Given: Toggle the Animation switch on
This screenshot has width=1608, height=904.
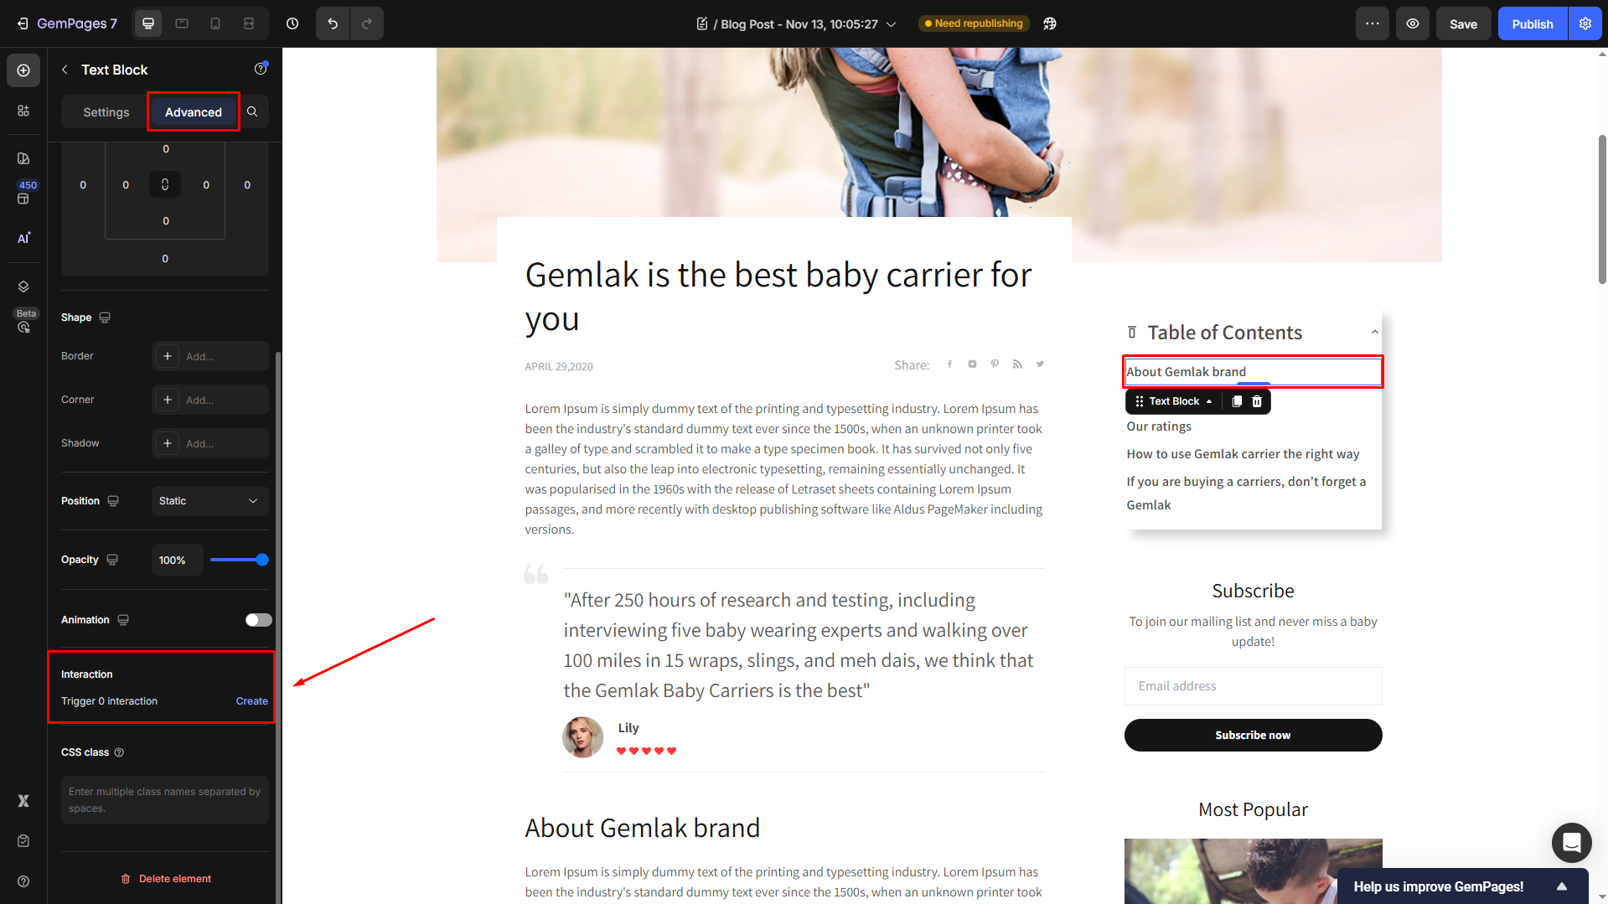Looking at the screenshot, I should tap(258, 620).
